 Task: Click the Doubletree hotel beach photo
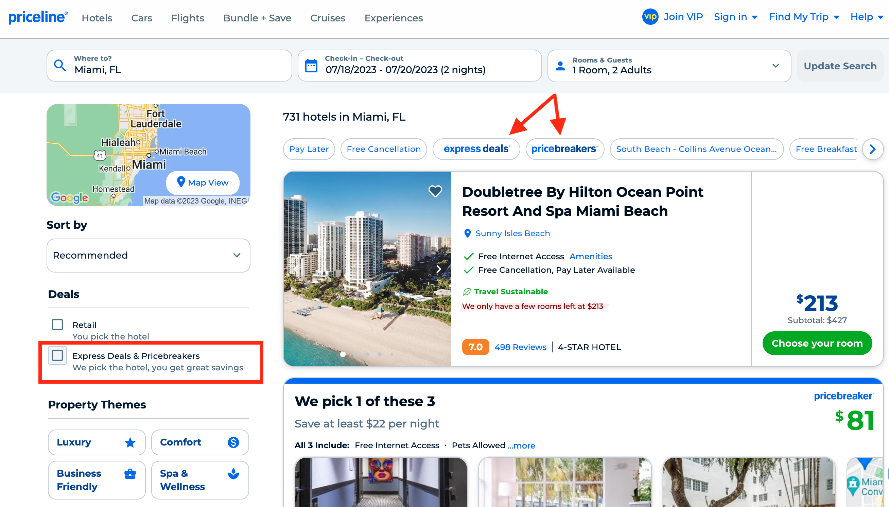coord(367,268)
